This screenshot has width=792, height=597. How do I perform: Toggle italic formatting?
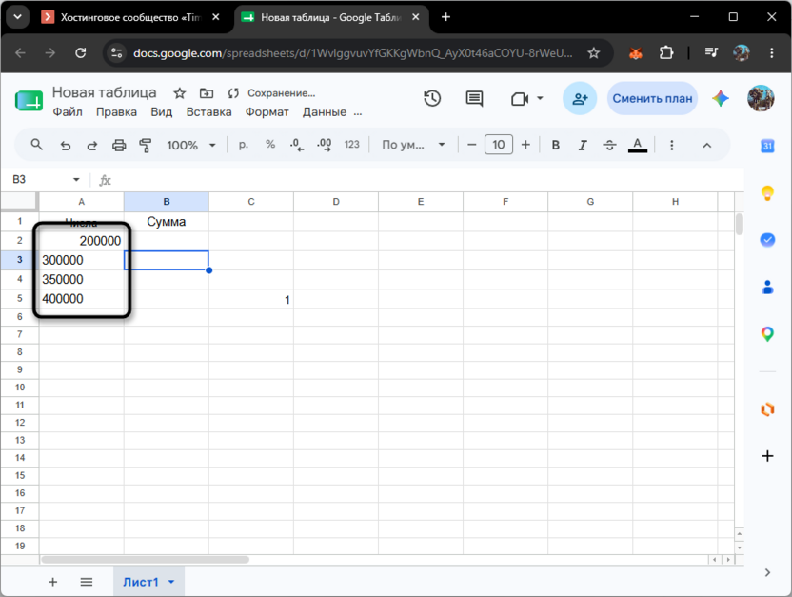583,145
